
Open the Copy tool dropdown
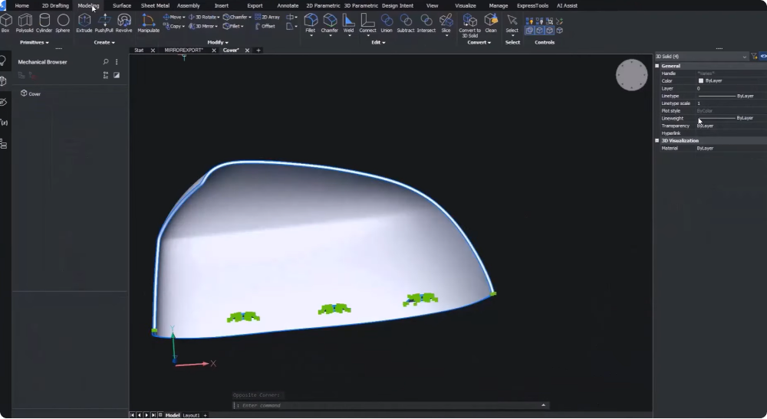pos(183,26)
